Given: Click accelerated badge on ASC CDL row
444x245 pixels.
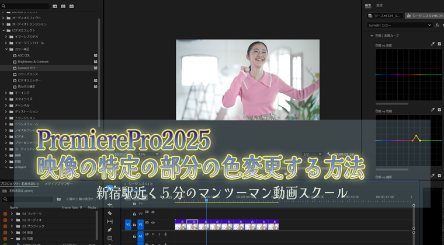Looking at the screenshot, I should (96, 55).
